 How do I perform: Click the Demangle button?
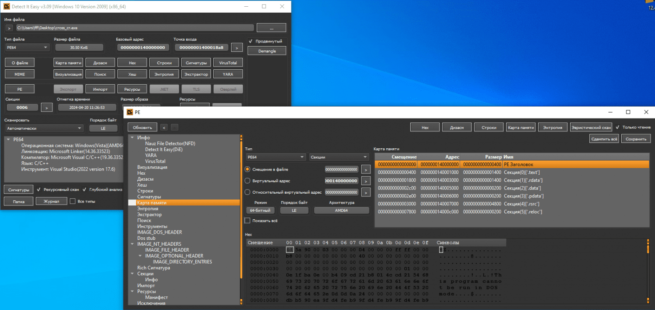[267, 51]
